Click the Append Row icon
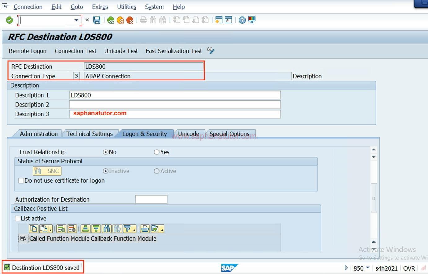This screenshot has width=428, height=274. [61, 229]
